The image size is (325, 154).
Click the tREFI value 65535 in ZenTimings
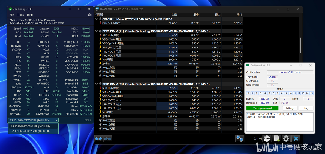(57, 91)
